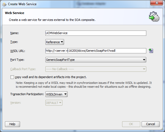Click the Transaction Participation label

coord(27,94)
